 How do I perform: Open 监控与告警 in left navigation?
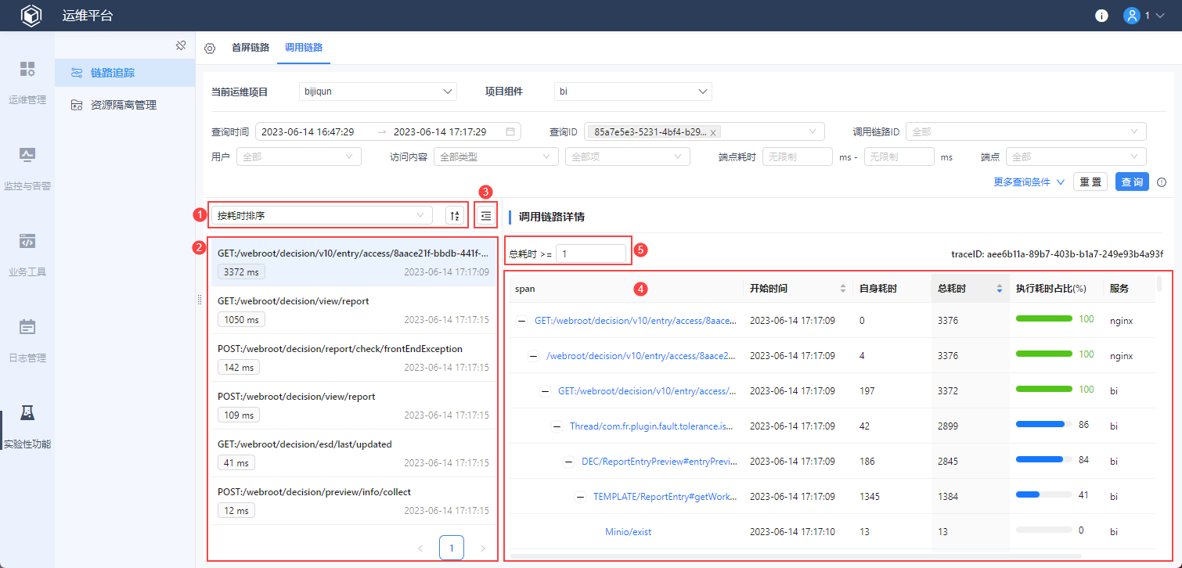[x=27, y=168]
